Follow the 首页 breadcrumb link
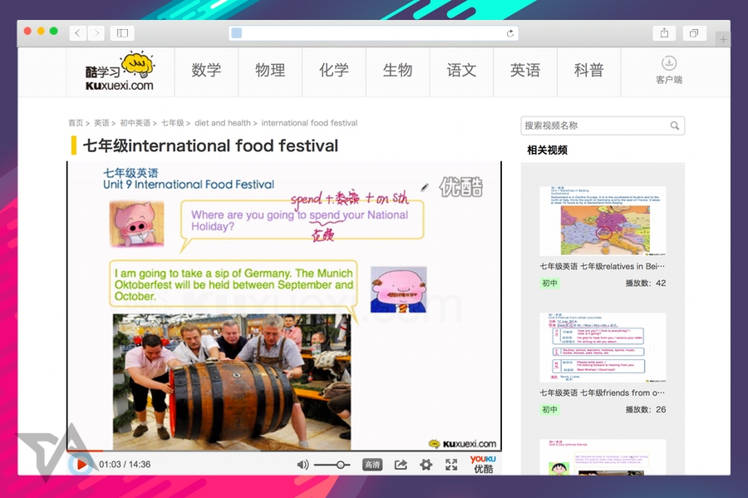Image resolution: width=748 pixels, height=498 pixels. (x=76, y=123)
